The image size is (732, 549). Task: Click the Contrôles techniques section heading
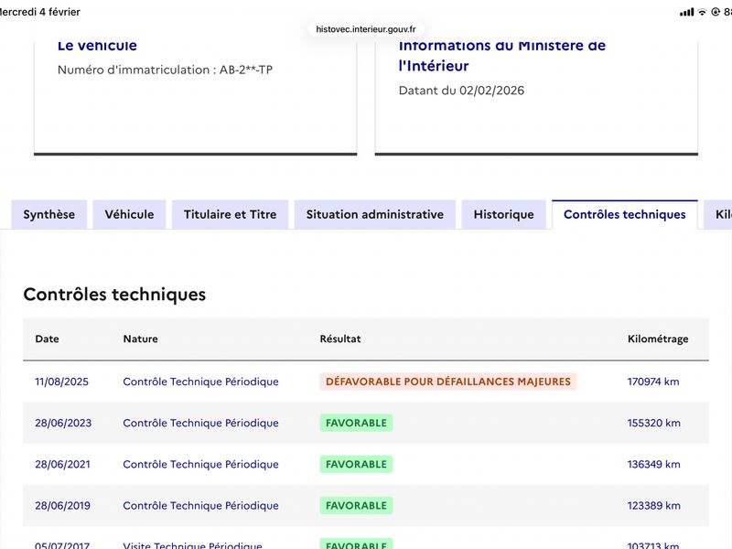pos(114,295)
